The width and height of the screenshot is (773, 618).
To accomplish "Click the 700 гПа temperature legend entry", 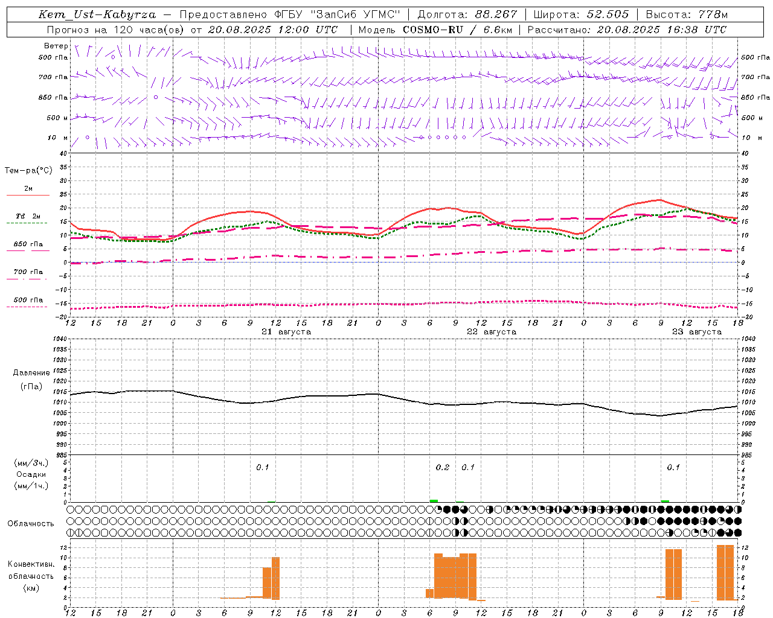I will click(28, 272).
